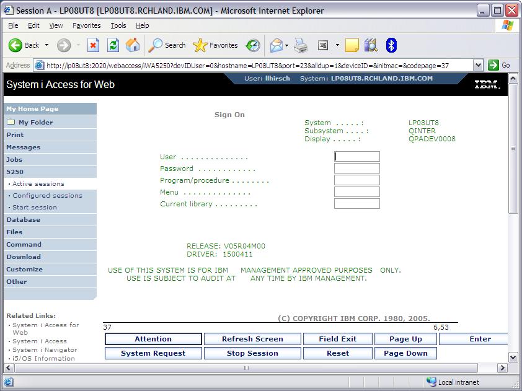Click the green Go arrow button
Screen dimensions: 522x391
[493, 65]
